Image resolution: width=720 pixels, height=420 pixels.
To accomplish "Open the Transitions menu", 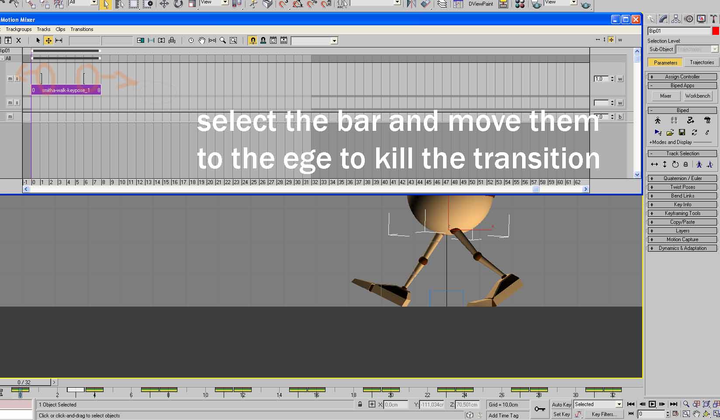I will click(x=82, y=29).
